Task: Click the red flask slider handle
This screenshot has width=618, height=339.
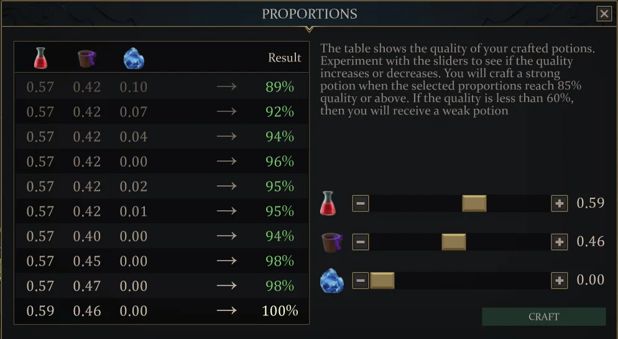Action: pyautogui.click(x=474, y=203)
